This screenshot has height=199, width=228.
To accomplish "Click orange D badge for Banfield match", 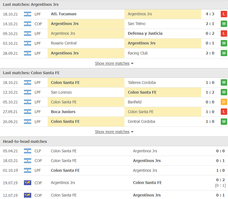I will [x=224, y=102].
